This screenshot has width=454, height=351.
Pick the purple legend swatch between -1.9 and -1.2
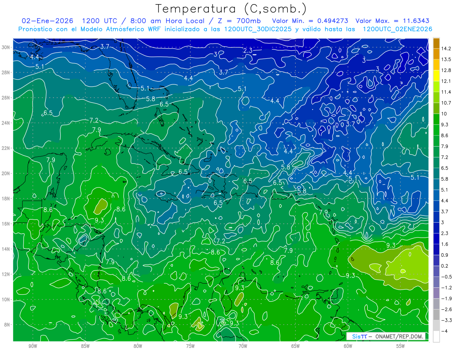pyautogui.click(x=436, y=293)
